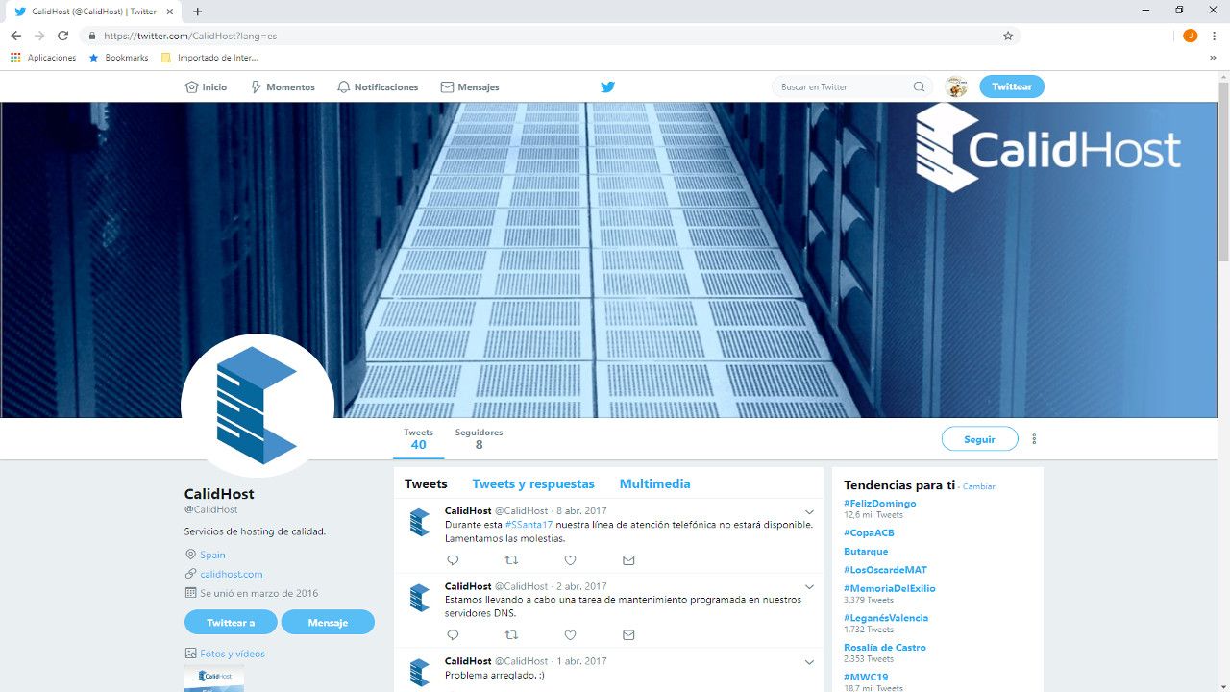The image size is (1230, 692).
Task: Go to Twitter Inicio
Action: (x=206, y=87)
